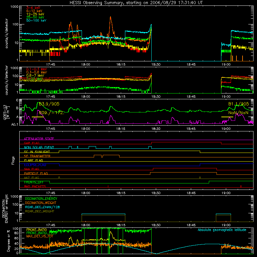Click the NaN/NaN position annotation
The width and height of the screenshot is (257, 257).
click(238, 113)
